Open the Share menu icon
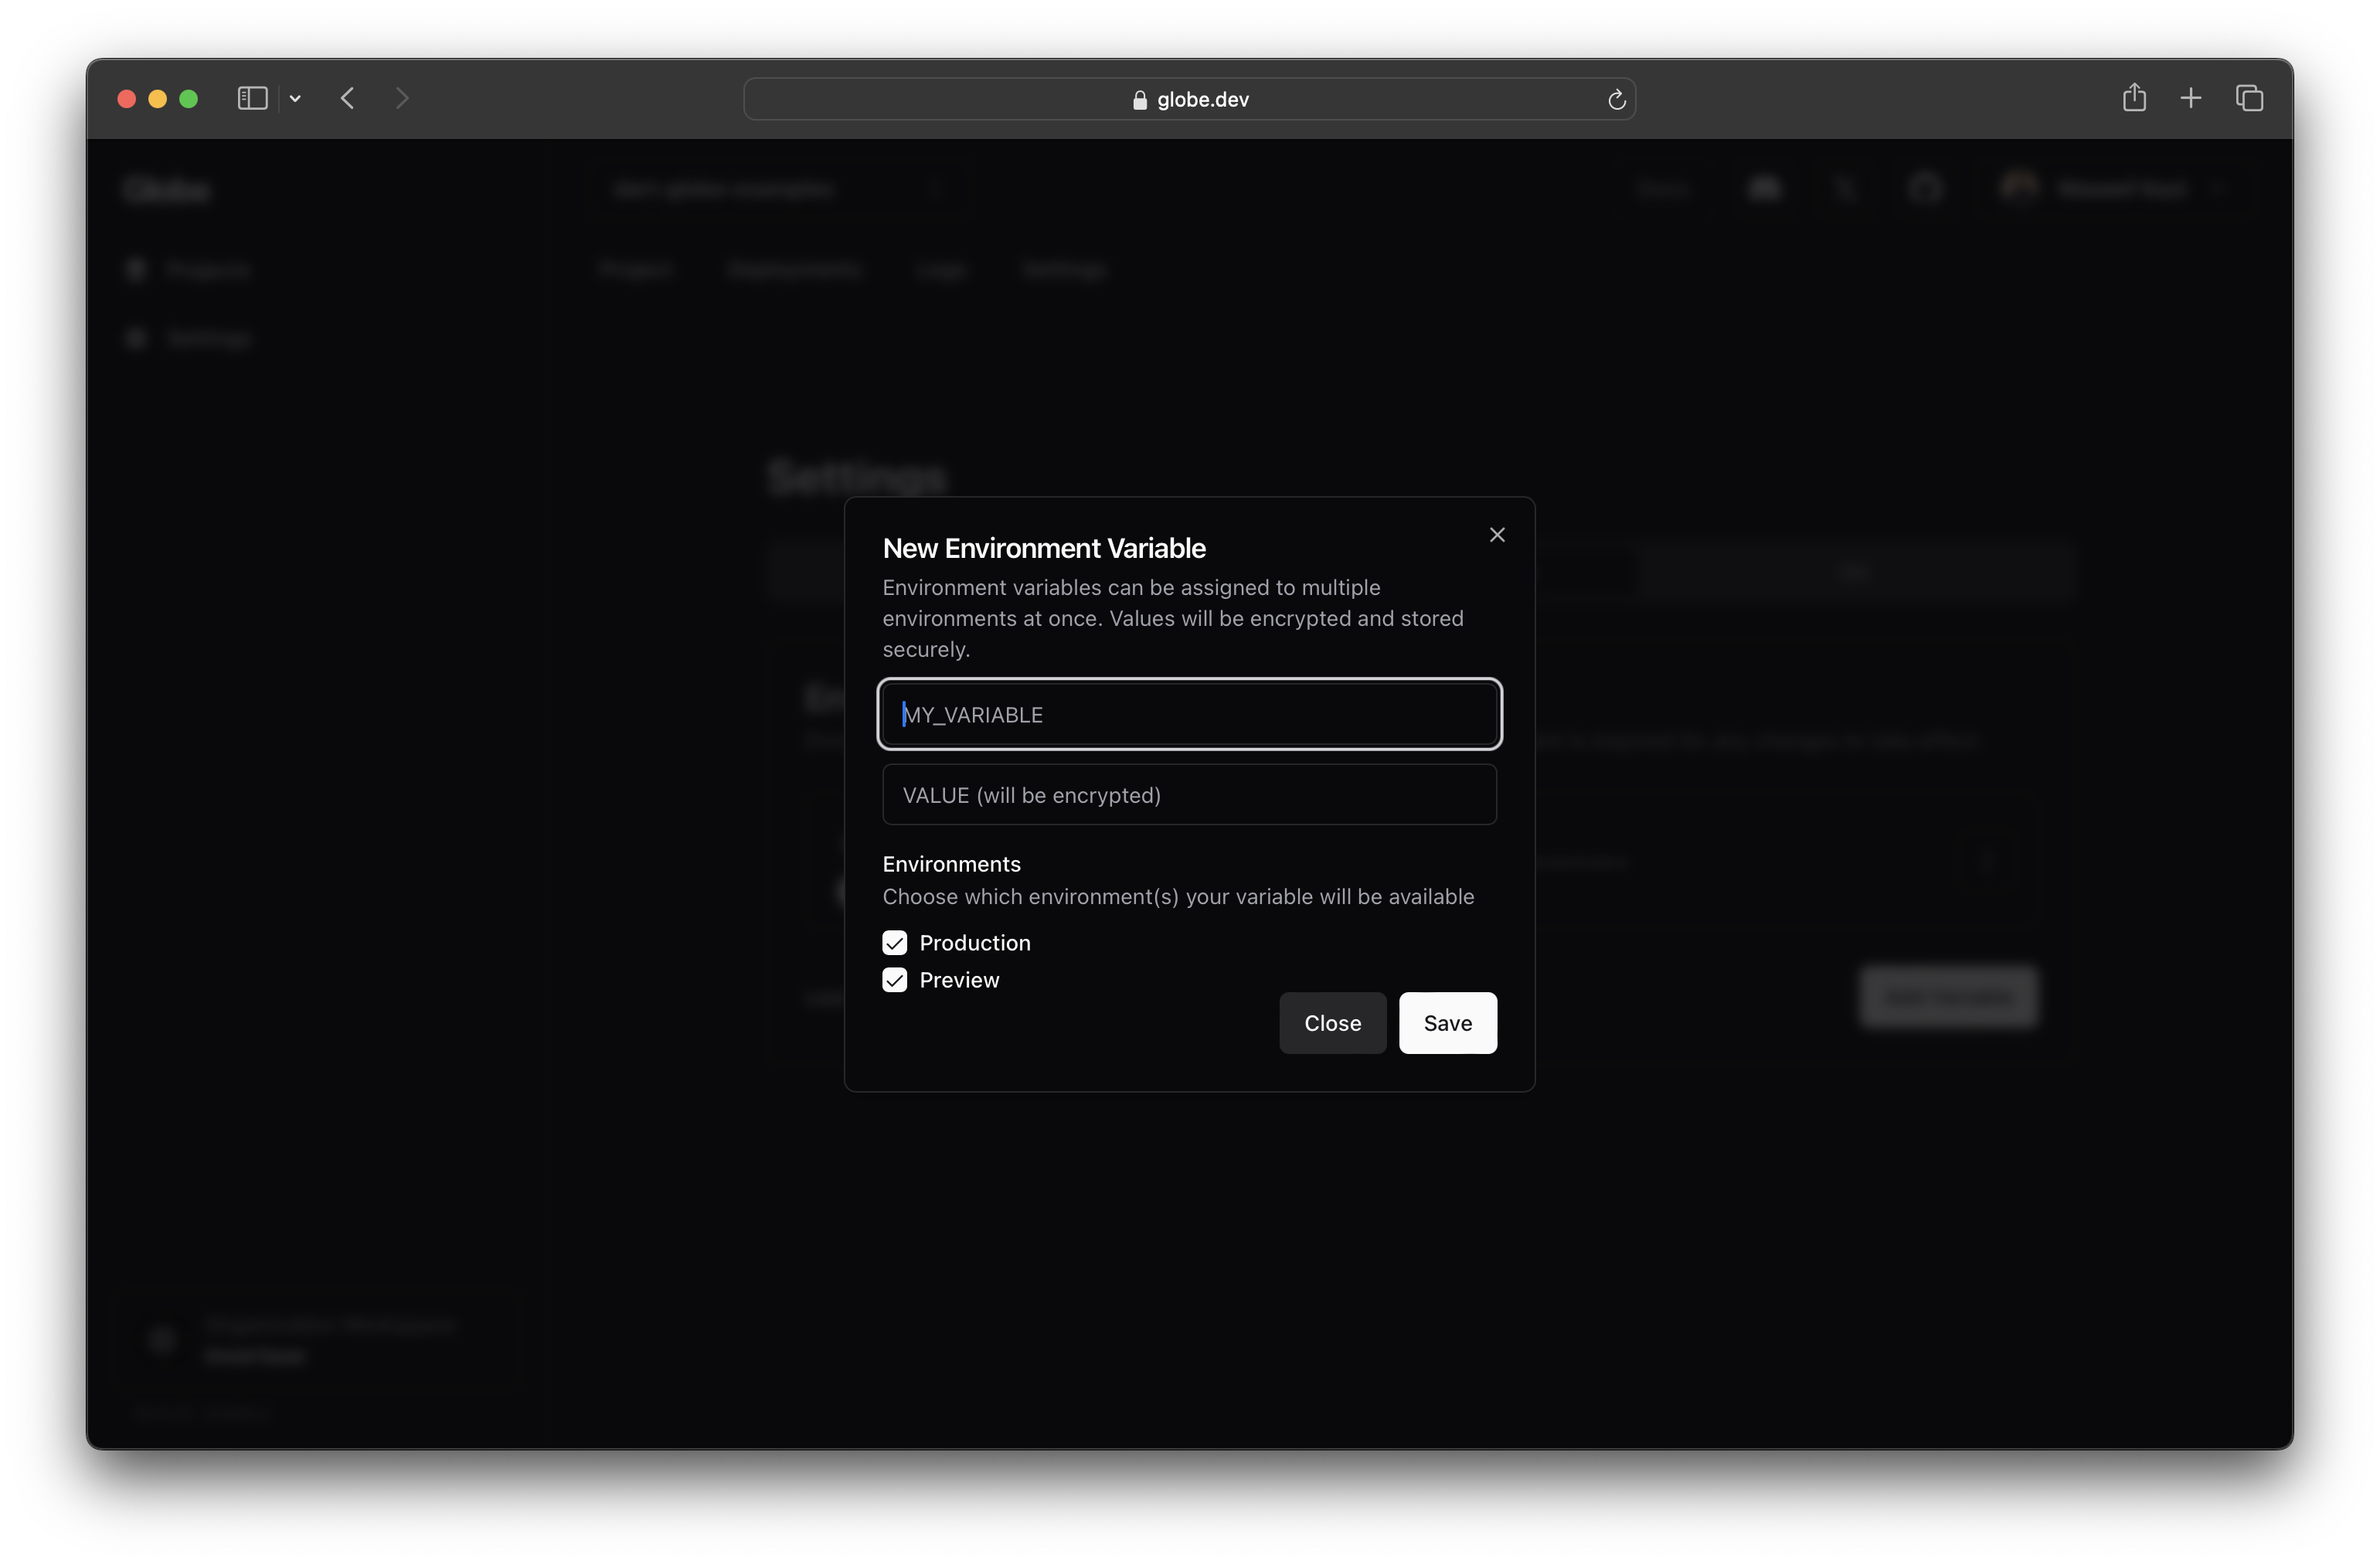This screenshot has width=2380, height=1564. (2133, 97)
